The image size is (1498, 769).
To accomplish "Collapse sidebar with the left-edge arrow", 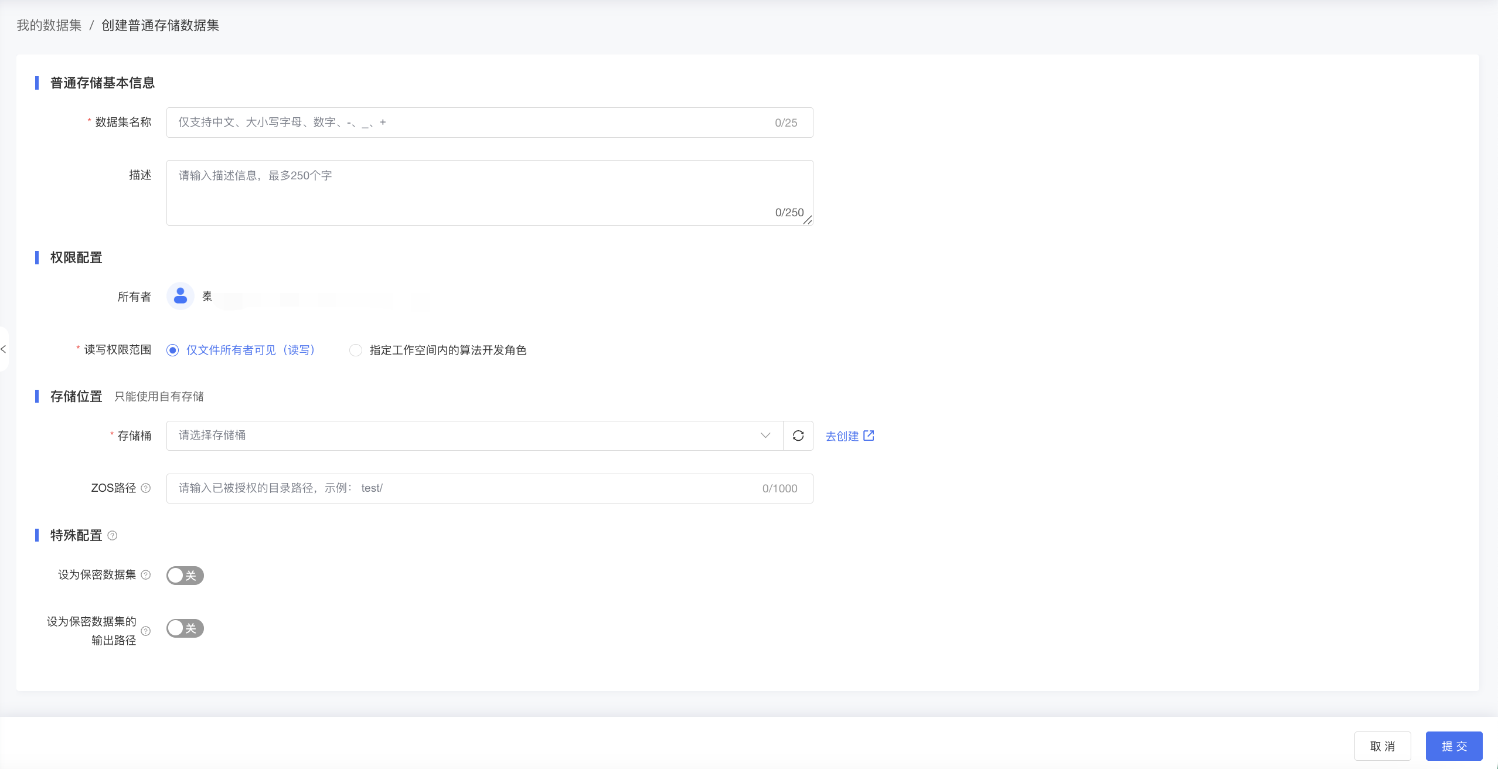I will click(4, 349).
